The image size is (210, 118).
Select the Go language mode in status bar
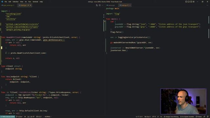pos(161,117)
